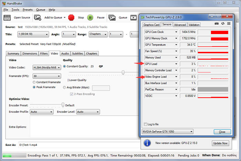Open the Title dropdown 1 (00:04:18)
The height and width of the screenshot is (161, 241).
click(33, 34)
